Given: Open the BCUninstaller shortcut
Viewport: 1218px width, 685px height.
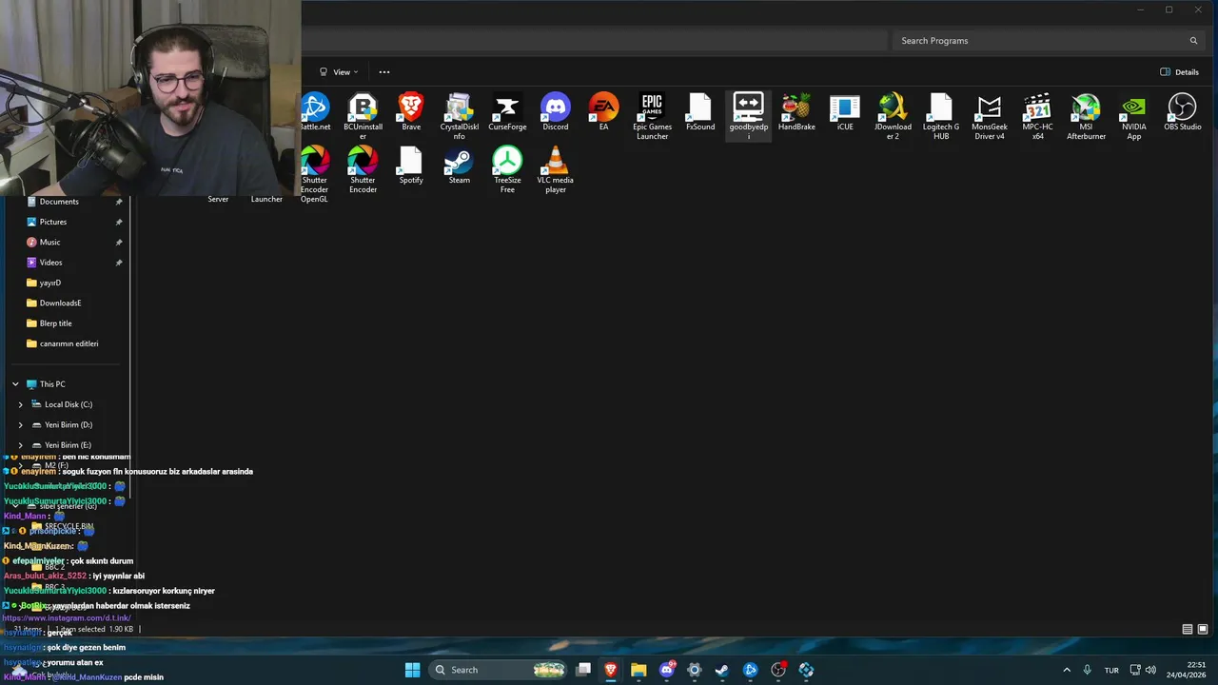Looking at the screenshot, I should coord(363,116).
